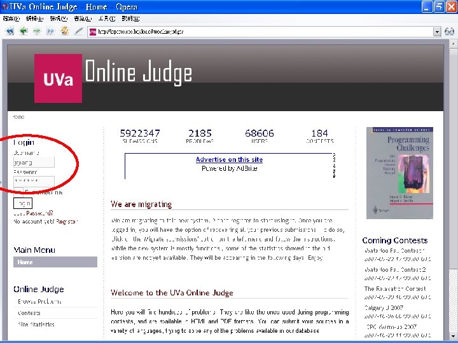
Task: Click the Opera icon in the title bar
Action: [x=5, y=6]
